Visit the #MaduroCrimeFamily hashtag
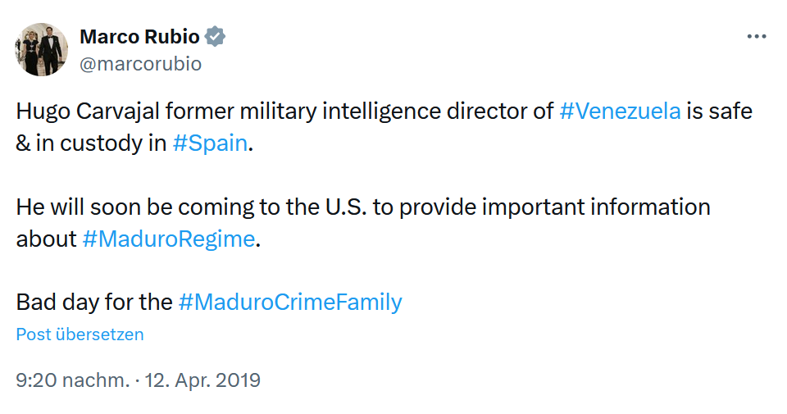Image resolution: width=787 pixels, height=414 pixels. tap(290, 302)
